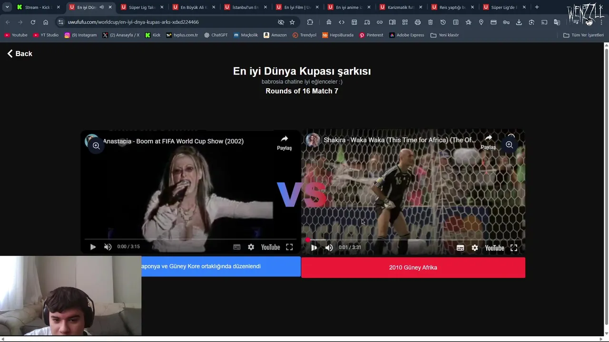609x342 pixels.
Task: Open the Adobe Express bookmark
Action: click(406, 35)
